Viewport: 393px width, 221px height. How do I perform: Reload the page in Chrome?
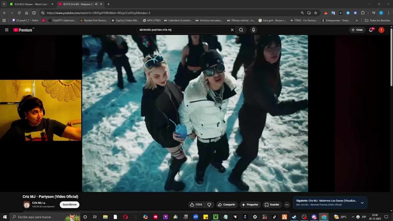(19, 13)
